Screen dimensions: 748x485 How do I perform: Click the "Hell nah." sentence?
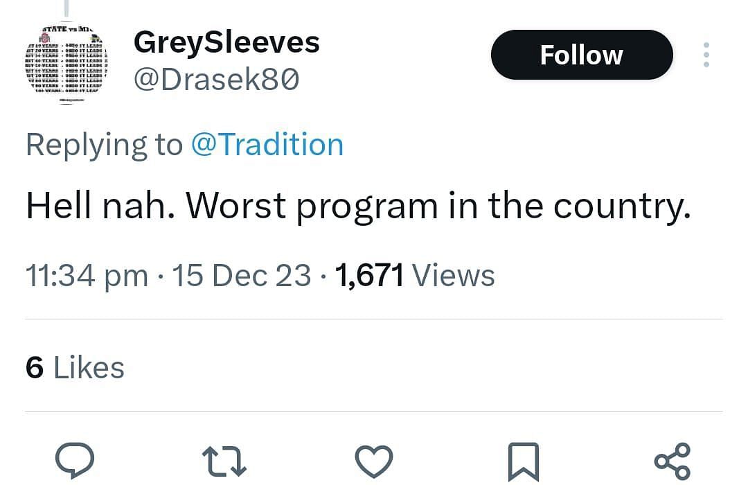[99, 206]
